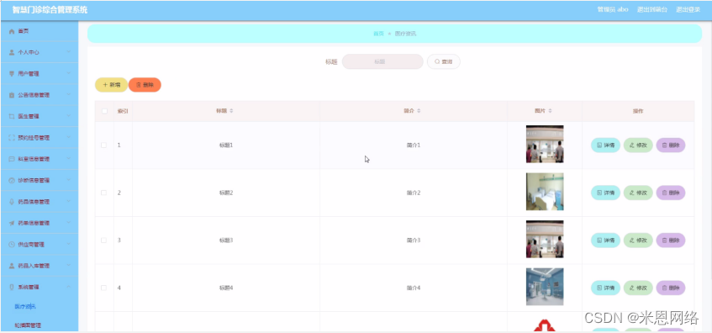The height and width of the screenshot is (333, 712).
Task: Click the person icon beside 个人中心
Action: tap(12, 53)
